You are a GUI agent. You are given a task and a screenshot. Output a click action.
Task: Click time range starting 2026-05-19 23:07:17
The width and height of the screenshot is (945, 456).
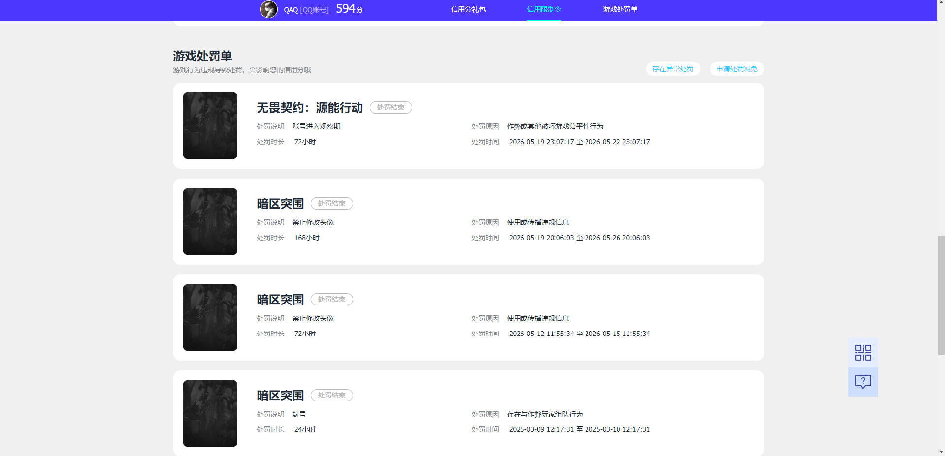579,142
